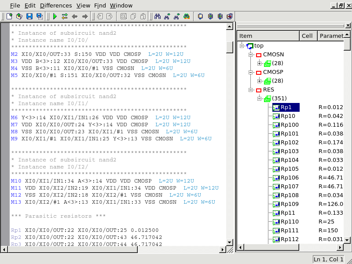Screen dimensions: 352x264
Task: Collapse the (351) group under RES
Action: point(260,99)
